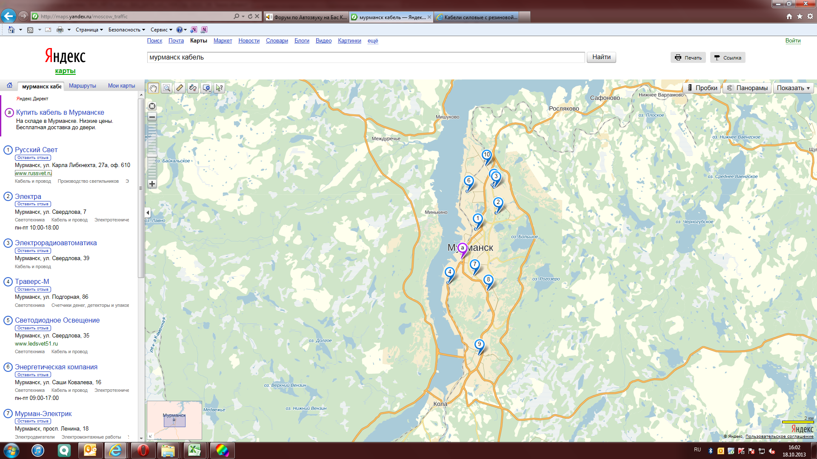Click the Ссылка link button
The width and height of the screenshot is (817, 459).
pyautogui.click(x=728, y=58)
